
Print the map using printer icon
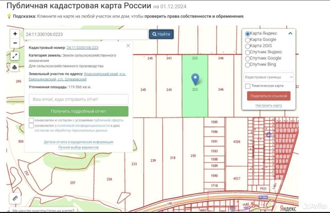click(15, 67)
